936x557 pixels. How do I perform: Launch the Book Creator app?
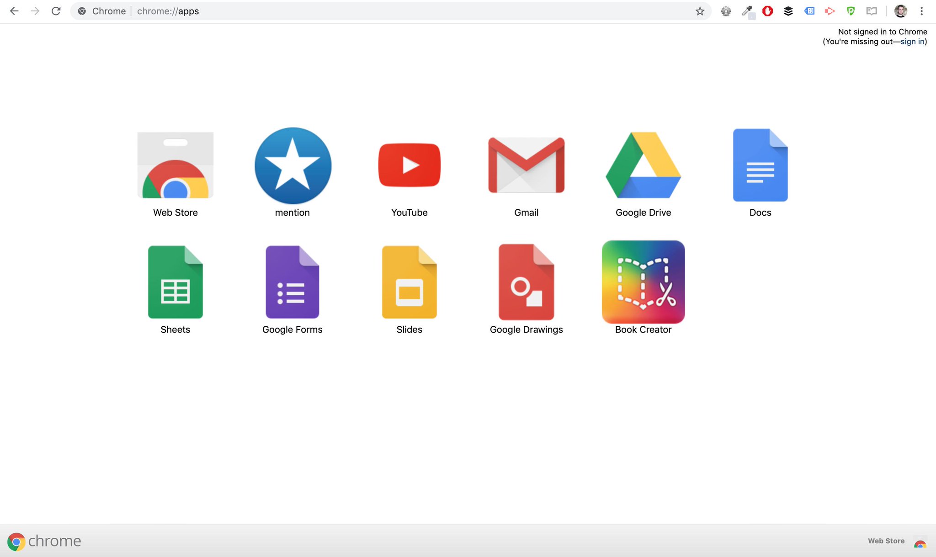tap(643, 282)
